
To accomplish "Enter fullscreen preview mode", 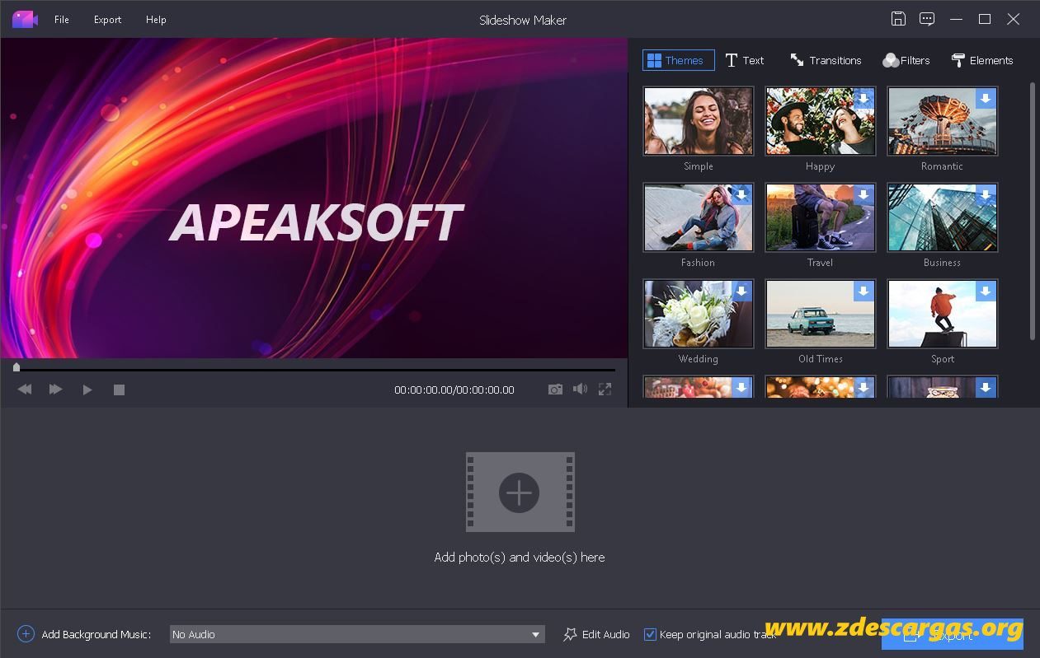I will point(605,390).
